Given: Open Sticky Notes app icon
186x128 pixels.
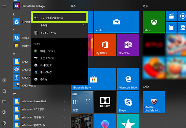Looking at the screenshot, I should (17, 46).
